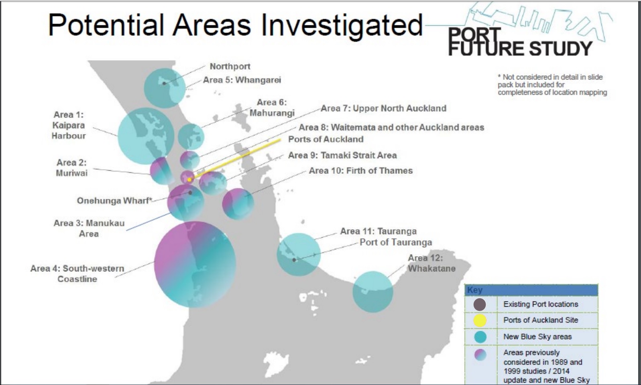Click the "Area 8: Waitemata" label text
The height and width of the screenshot is (385, 641).
click(391, 128)
